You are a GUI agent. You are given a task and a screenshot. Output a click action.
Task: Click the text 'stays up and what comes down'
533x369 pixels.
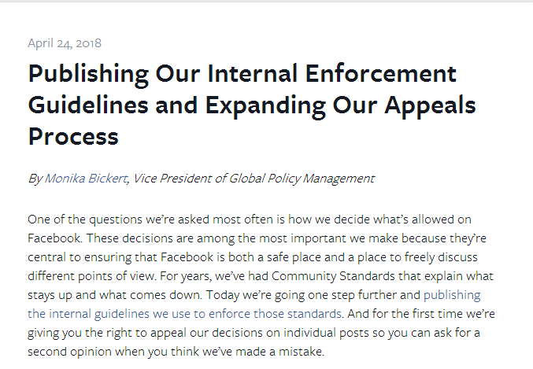click(114, 295)
